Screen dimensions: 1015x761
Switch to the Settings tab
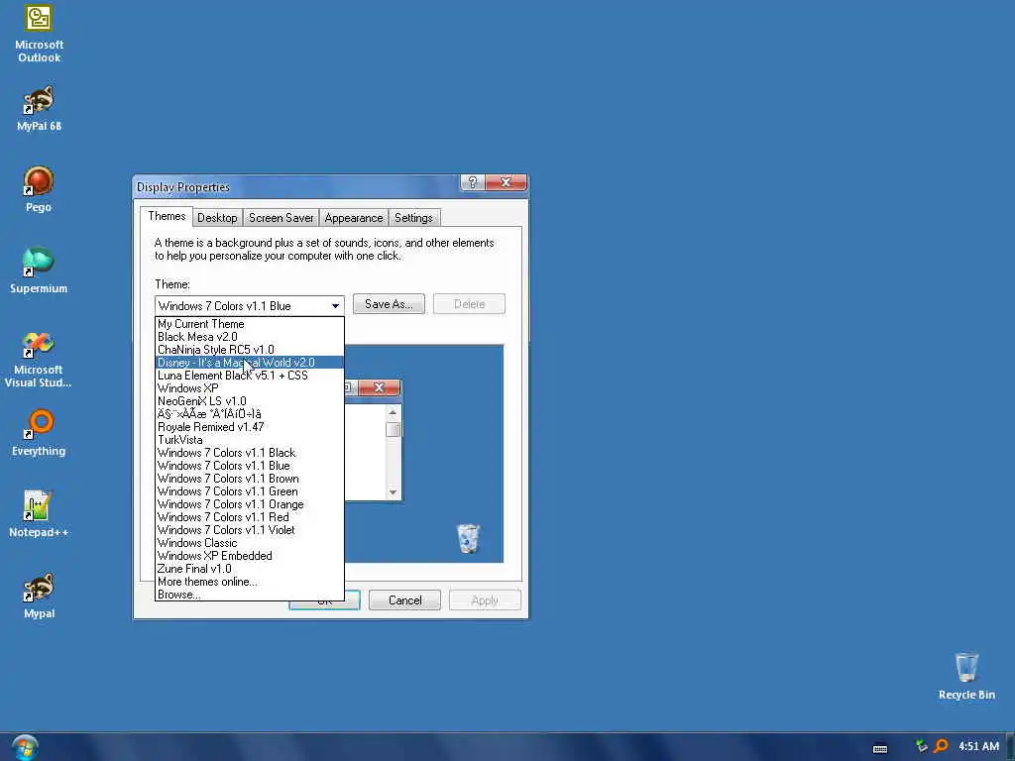[x=413, y=218]
